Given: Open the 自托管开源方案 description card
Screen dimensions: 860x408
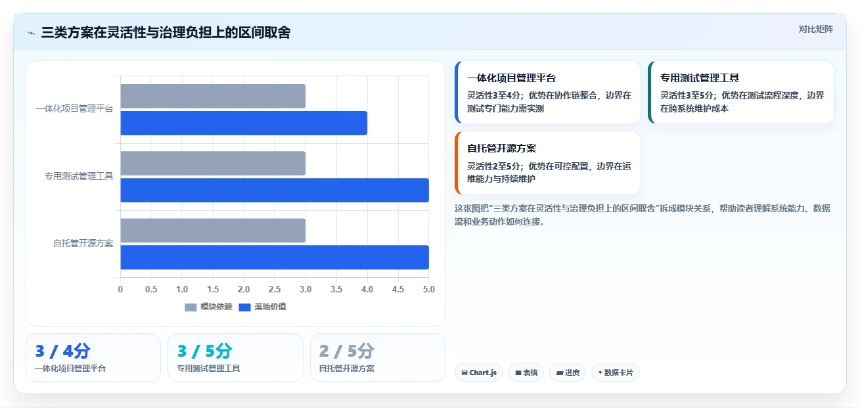Looking at the screenshot, I should click(548, 163).
